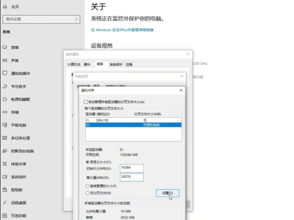294x220 pixels.
Task: Select the 自定义大小 radio button
Action: click(x=86, y=162)
